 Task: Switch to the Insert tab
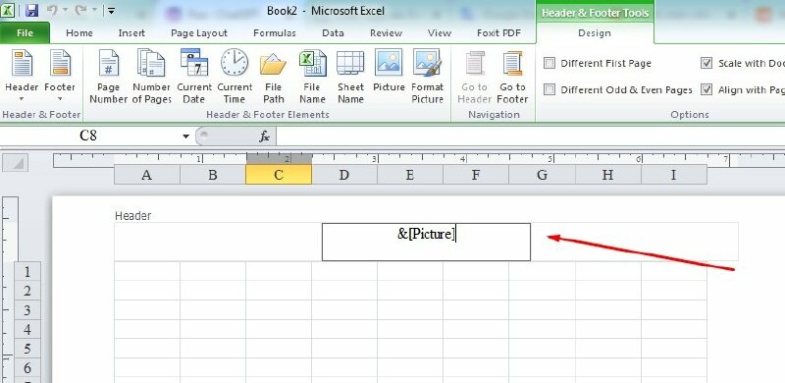pyautogui.click(x=131, y=33)
